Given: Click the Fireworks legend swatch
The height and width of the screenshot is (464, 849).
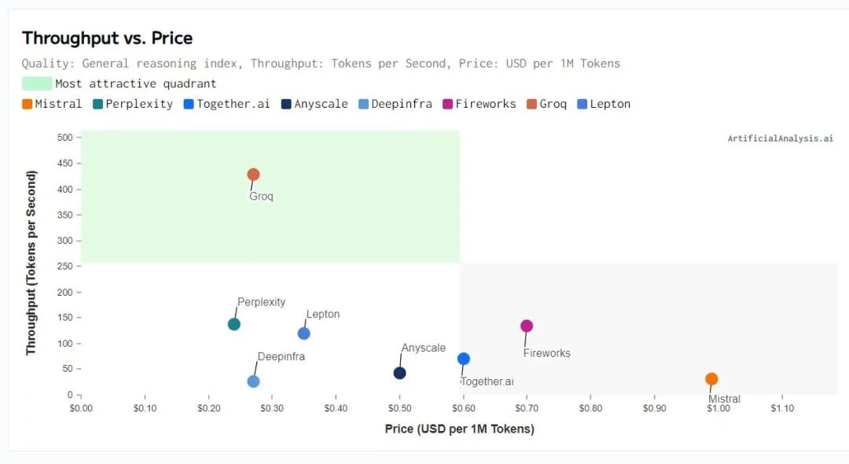Looking at the screenshot, I should [x=448, y=104].
